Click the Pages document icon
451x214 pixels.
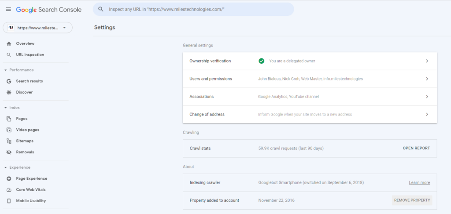[9, 119]
